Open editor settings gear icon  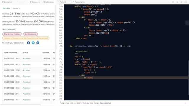point(181,2)
